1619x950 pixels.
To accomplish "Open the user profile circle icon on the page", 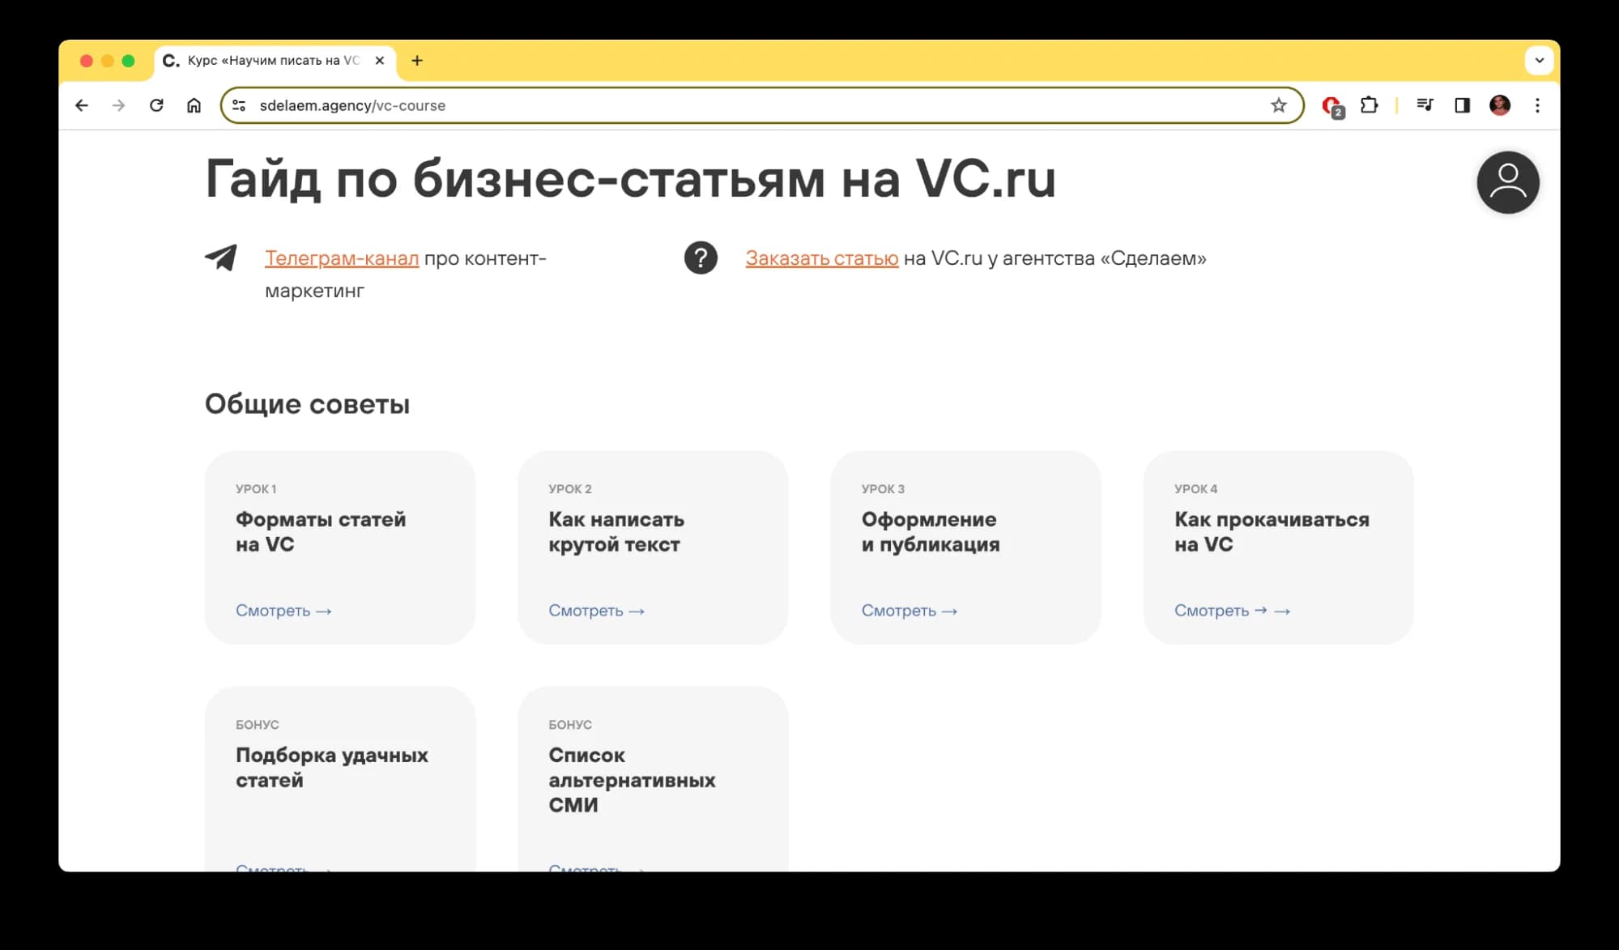I will pos(1507,182).
